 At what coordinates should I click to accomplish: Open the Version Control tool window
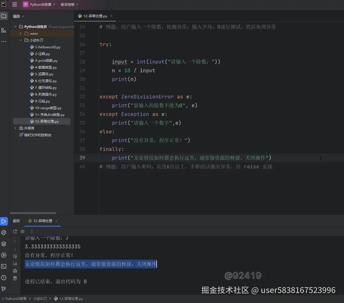point(4,288)
